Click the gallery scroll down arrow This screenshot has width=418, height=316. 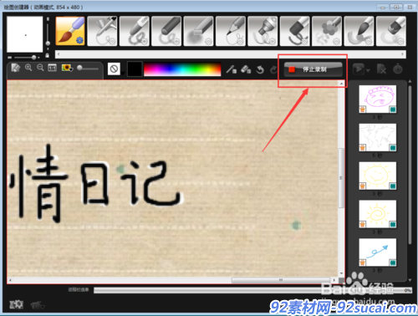tap(410, 280)
